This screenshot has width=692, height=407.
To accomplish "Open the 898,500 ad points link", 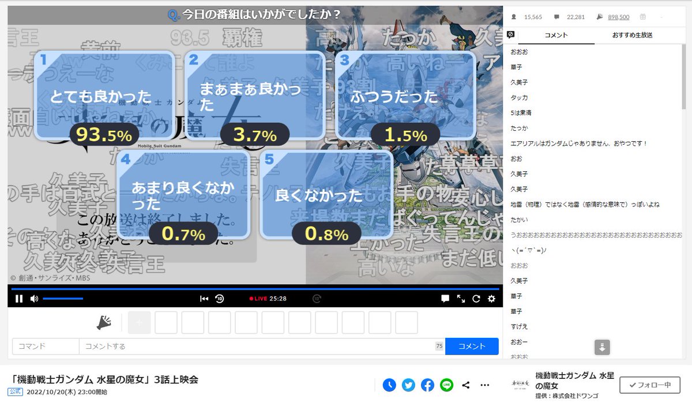I will tap(619, 17).
